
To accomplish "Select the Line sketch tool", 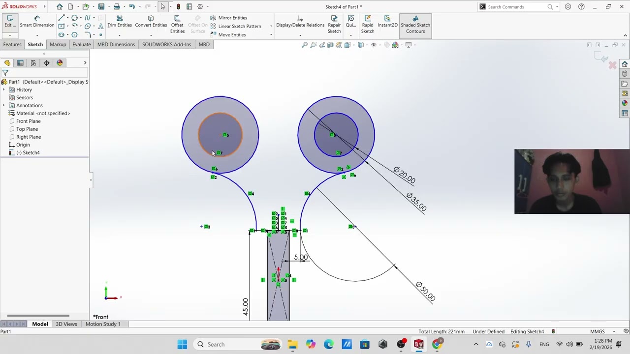I will [x=61, y=18].
